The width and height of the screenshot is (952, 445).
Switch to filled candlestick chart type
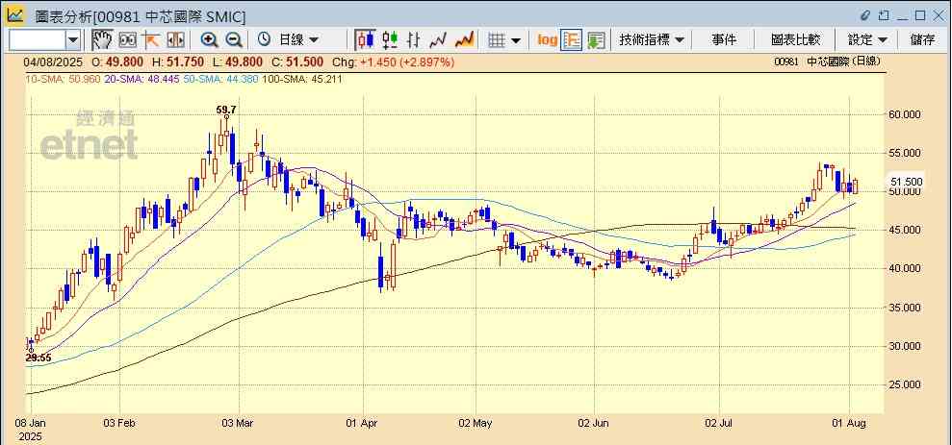point(365,40)
